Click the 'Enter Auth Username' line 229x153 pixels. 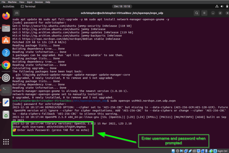pos(49,127)
